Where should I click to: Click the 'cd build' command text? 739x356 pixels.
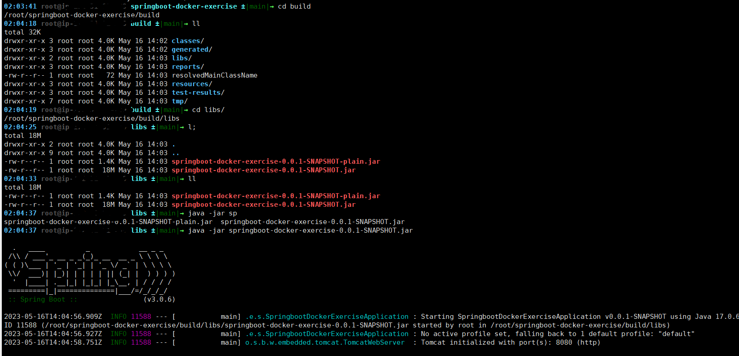(294, 6)
